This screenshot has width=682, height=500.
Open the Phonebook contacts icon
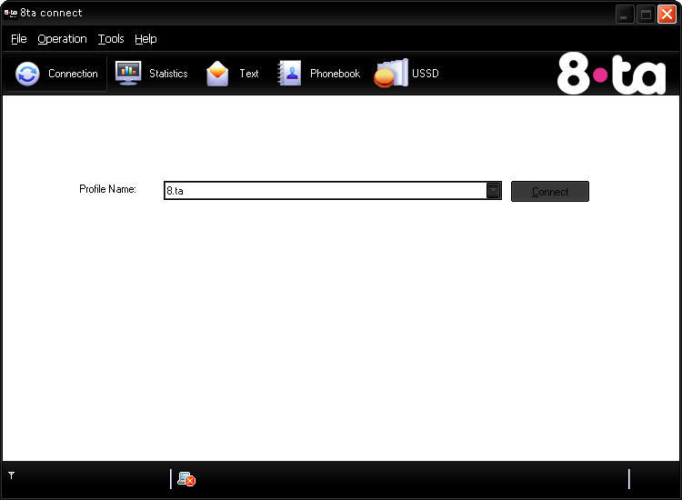[x=290, y=73]
